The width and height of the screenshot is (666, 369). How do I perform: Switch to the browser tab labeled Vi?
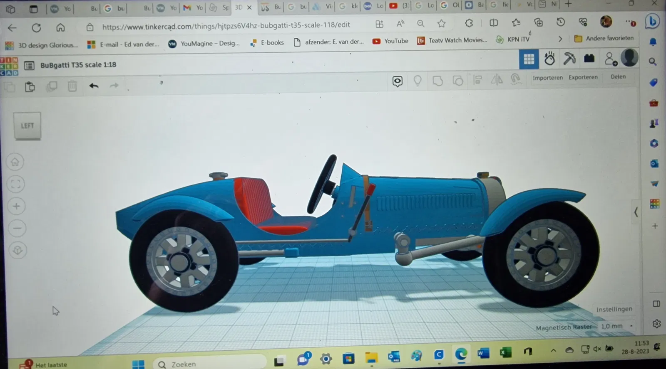coord(323,7)
